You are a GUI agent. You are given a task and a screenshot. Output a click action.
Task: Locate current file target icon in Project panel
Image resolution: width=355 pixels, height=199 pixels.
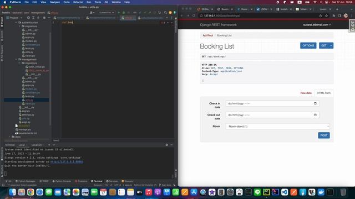28,18
